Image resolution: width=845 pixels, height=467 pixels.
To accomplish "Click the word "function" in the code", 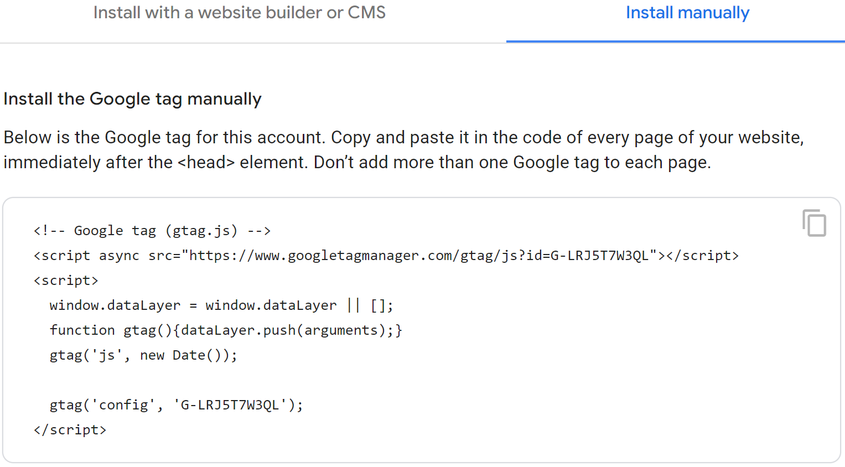I will point(82,330).
